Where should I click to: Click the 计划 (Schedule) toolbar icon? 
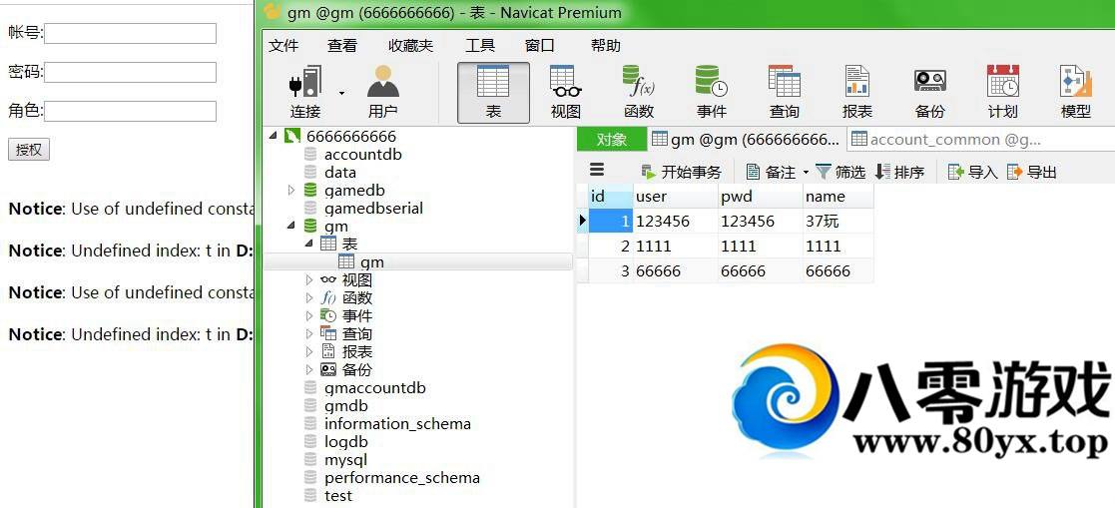(1003, 92)
